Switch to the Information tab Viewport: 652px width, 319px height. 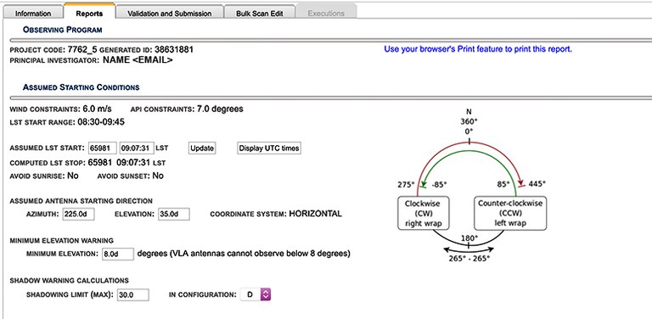(x=33, y=13)
